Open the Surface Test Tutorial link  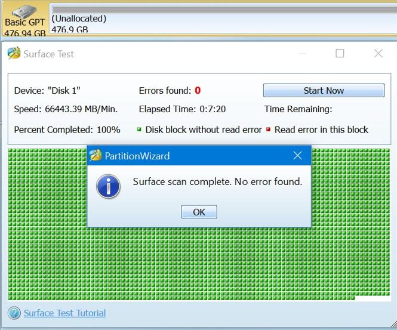[65, 313]
